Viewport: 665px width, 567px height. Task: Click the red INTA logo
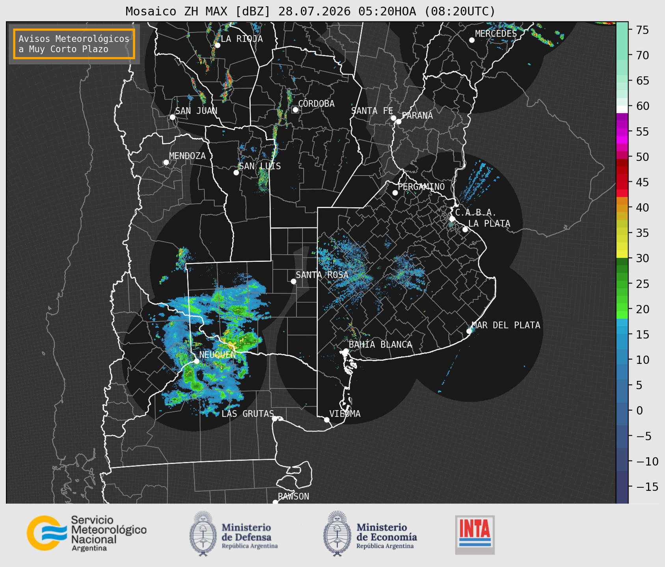point(475,535)
